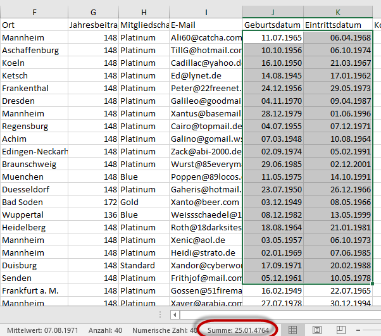The image size is (381, 336).
Task: Select column H header
Action: coord(144,11)
